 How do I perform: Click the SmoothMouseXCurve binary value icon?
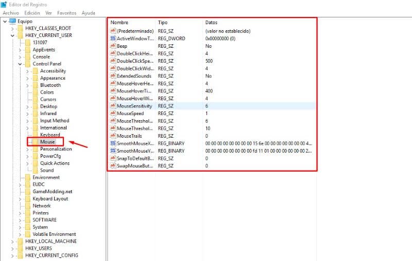pyautogui.click(x=113, y=143)
